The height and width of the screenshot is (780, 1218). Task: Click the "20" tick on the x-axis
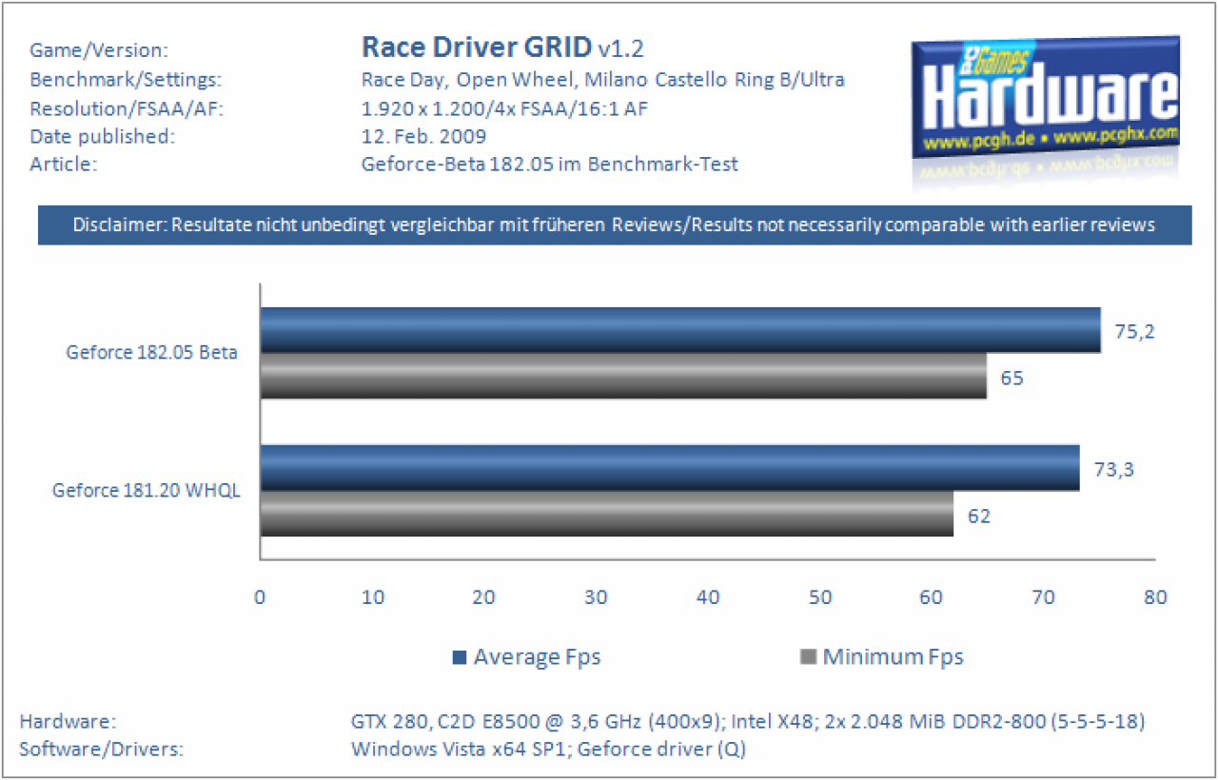(x=483, y=597)
